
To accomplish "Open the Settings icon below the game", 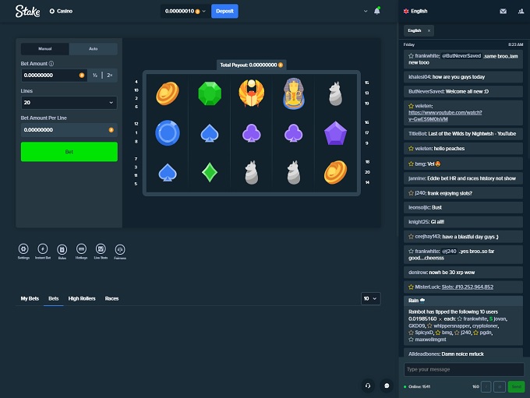I will pos(23,249).
